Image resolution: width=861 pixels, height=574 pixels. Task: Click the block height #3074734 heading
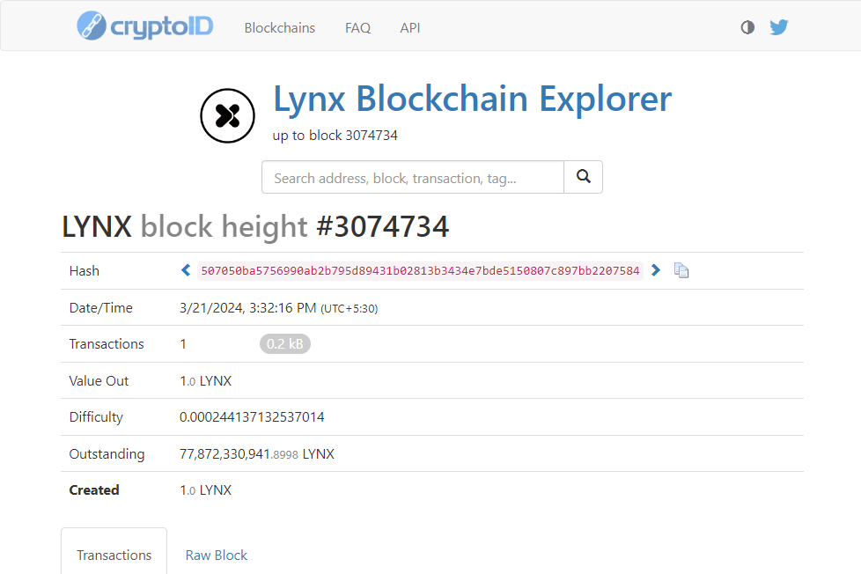click(x=254, y=226)
